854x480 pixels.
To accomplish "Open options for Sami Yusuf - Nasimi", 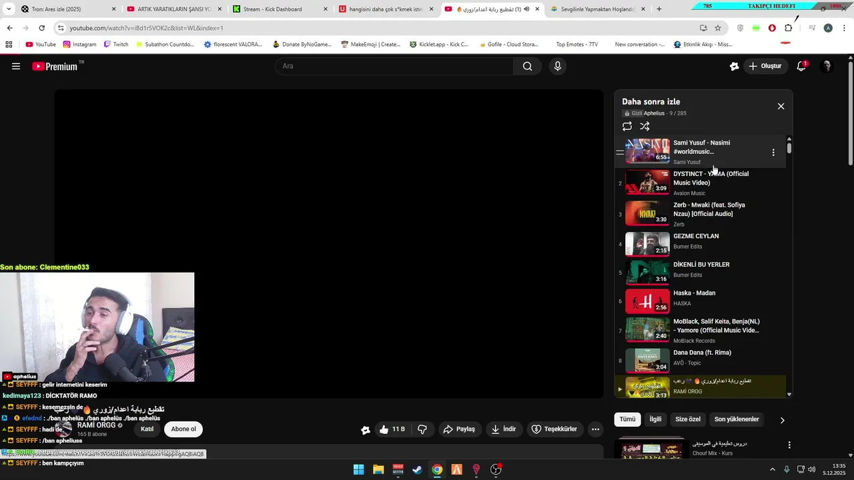I will (773, 153).
